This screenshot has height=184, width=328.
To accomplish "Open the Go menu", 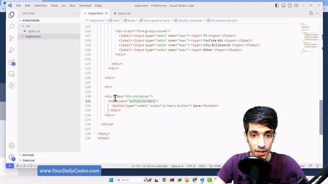I will [64, 6].
